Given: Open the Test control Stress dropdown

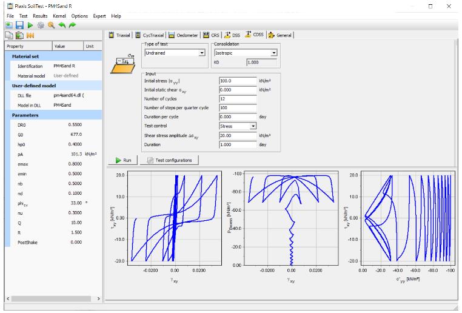Looking at the screenshot, I should (x=254, y=126).
